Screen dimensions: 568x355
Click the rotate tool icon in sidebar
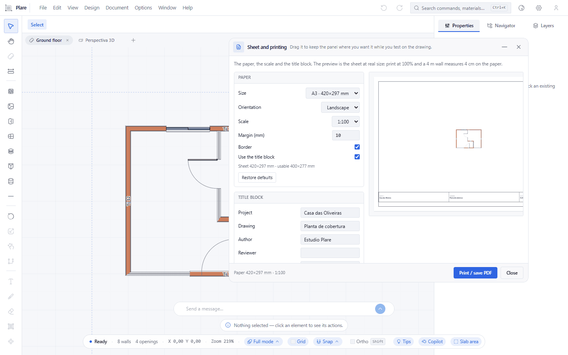[x=11, y=216]
